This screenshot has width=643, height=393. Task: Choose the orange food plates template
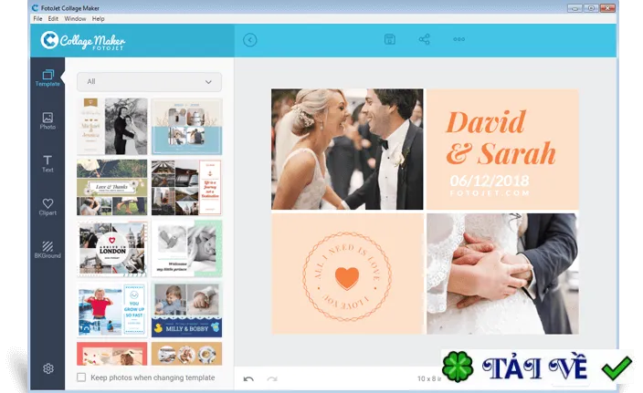186,354
